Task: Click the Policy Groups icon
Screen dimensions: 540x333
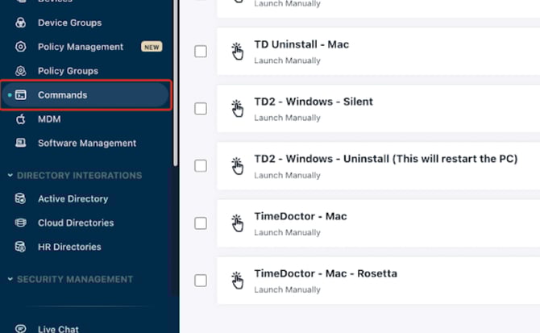Action: point(20,71)
